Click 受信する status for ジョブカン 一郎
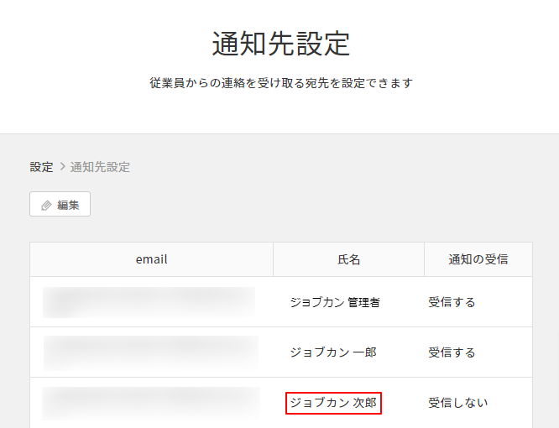Image resolution: width=559 pixels, height=428 pixels. (452, 352)
